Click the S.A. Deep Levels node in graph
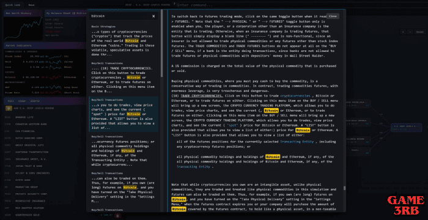Screen dimensions: 428x220 [406, 127]
